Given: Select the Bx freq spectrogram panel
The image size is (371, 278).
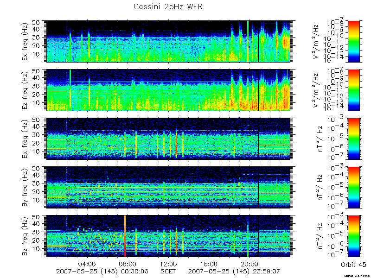Looking at the screenshot, I should click(x=168, y=139).
